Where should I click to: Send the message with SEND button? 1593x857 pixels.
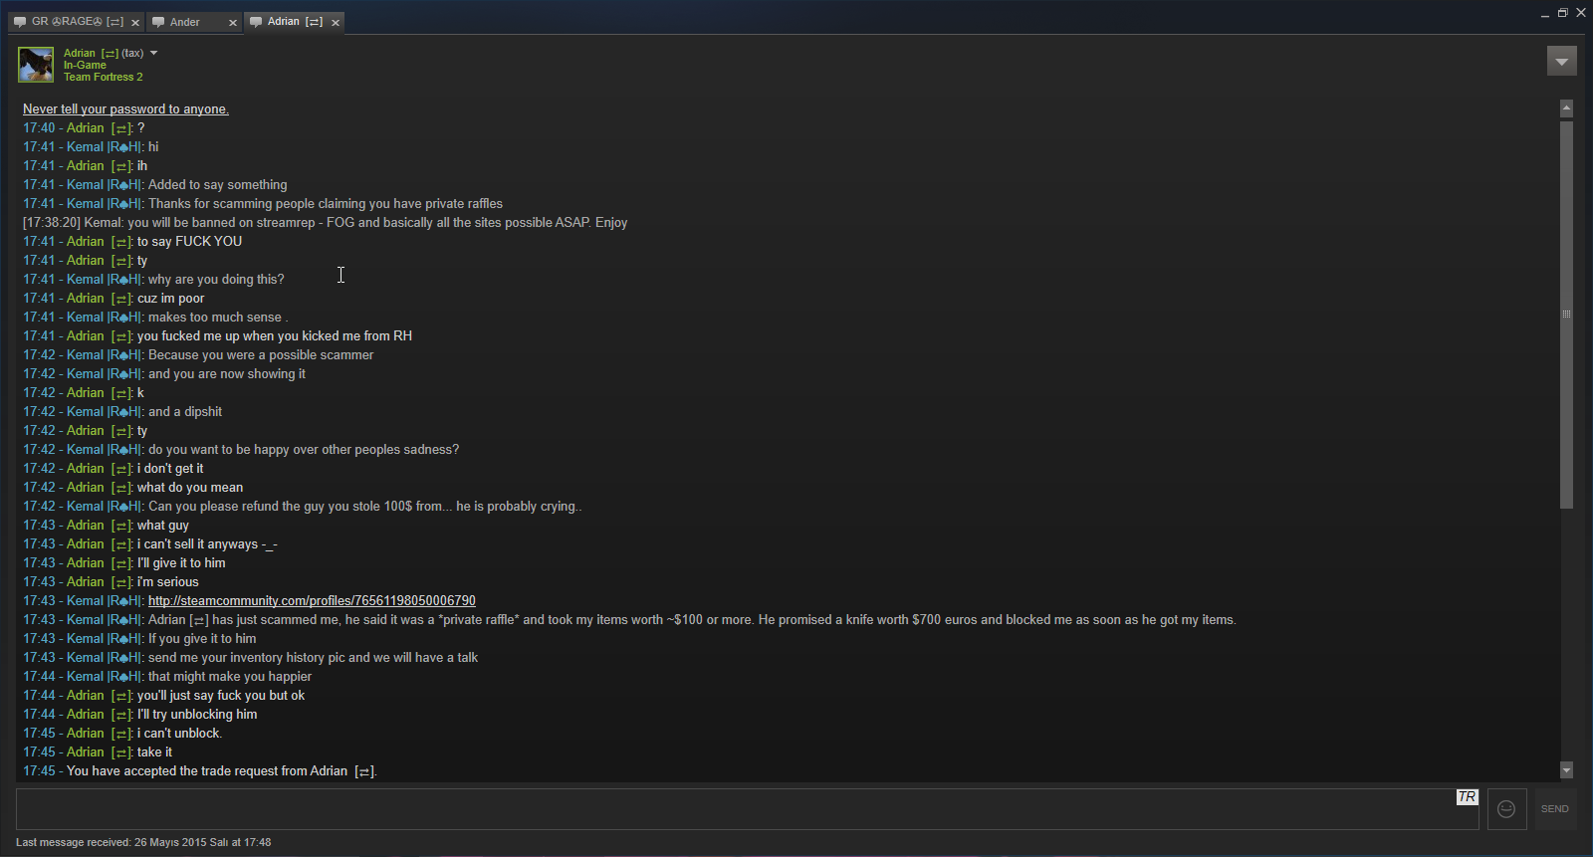[1554, 809]
